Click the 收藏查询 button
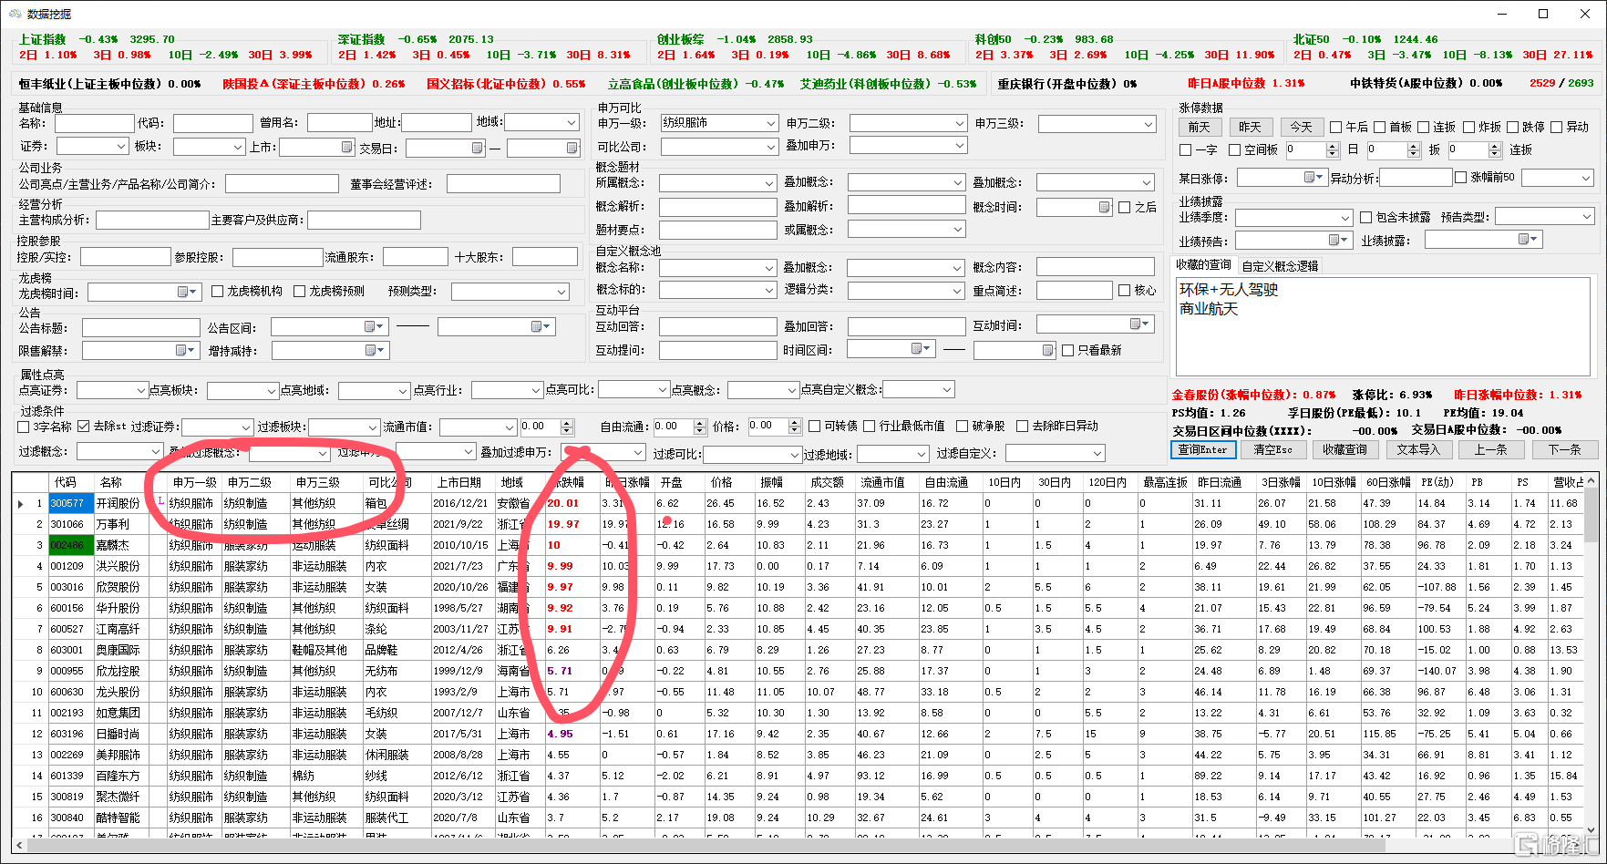 pos(1344,449)
